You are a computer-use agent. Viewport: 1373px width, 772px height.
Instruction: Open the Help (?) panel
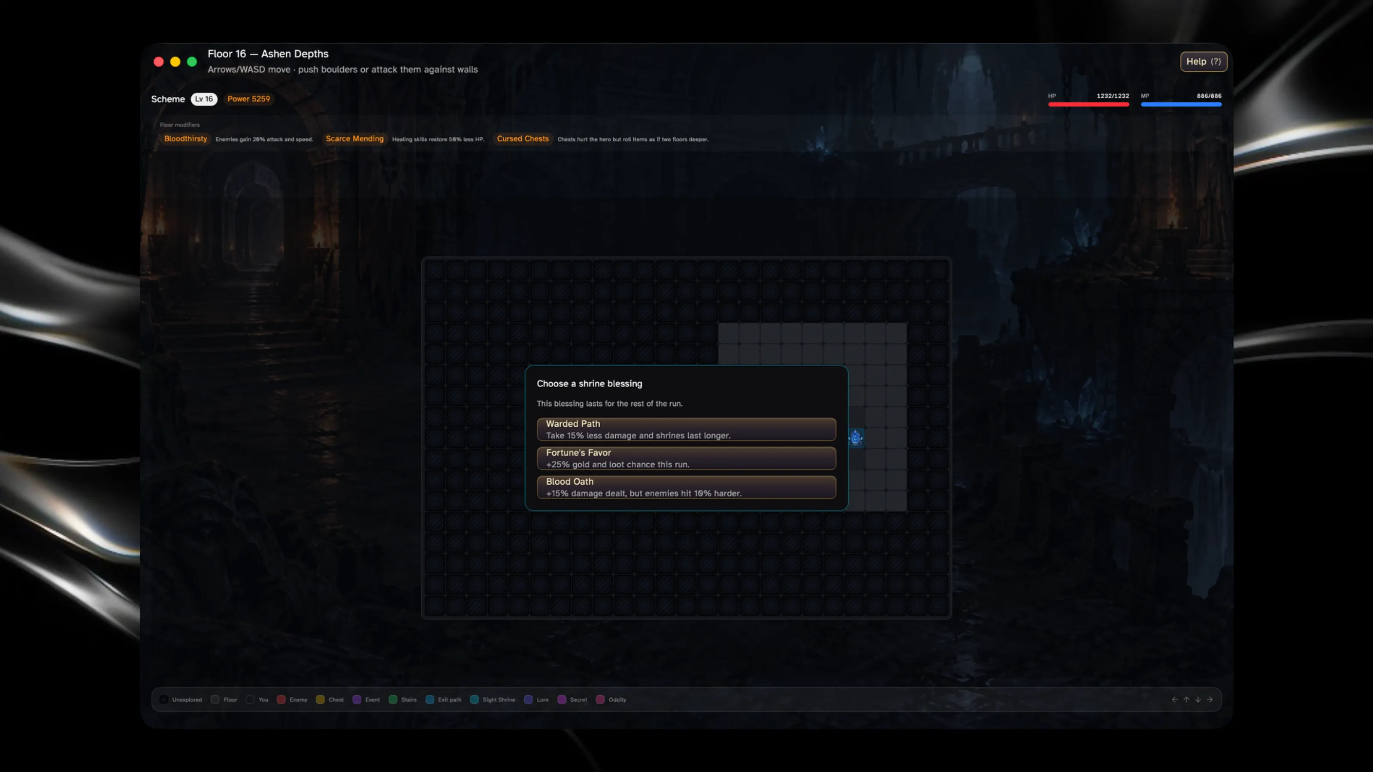[1203, 61]
